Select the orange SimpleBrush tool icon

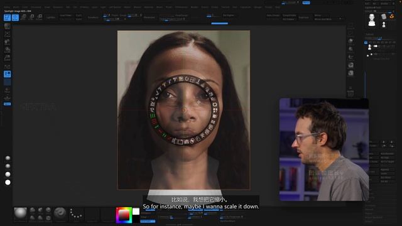(x=392, y=16)
